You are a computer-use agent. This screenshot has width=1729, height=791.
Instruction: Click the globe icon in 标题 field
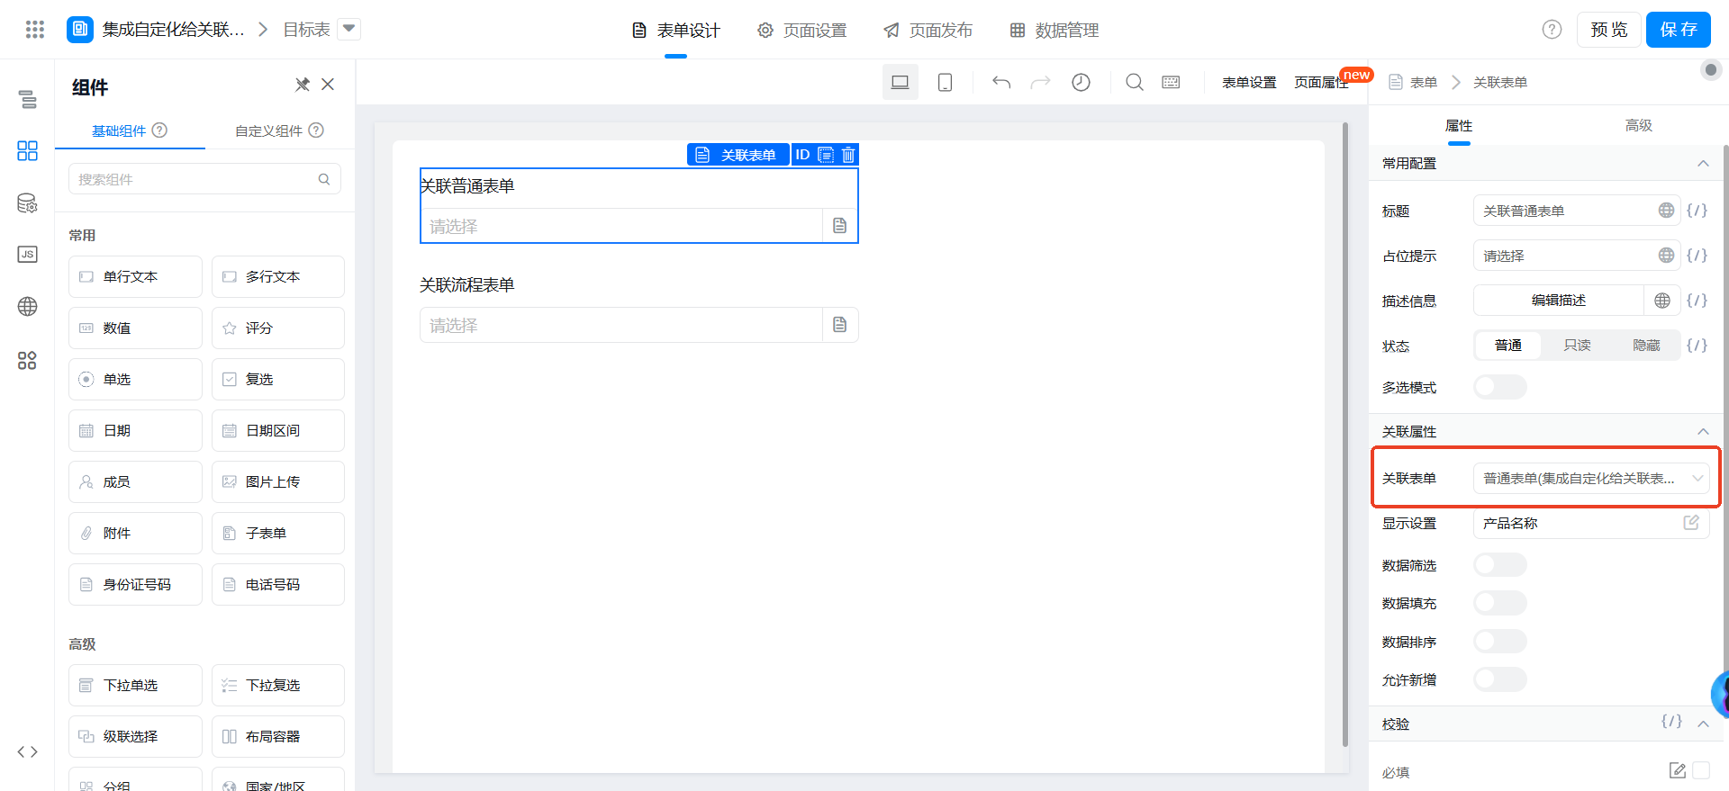pos(1667,210)
